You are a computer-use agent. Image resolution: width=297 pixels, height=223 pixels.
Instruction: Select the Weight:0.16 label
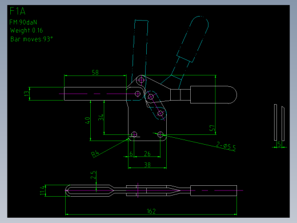26,30
